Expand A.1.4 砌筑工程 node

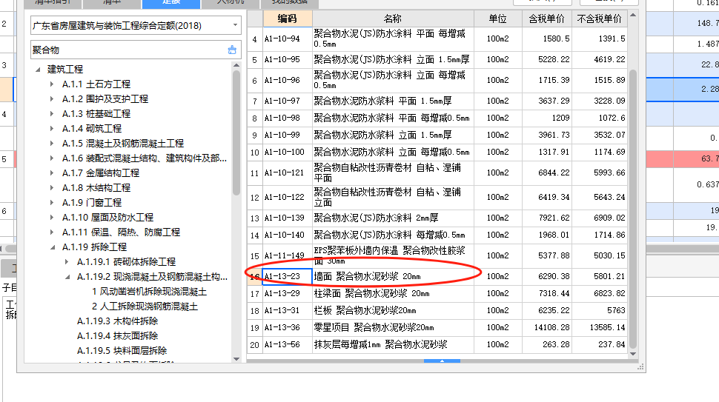(52, 129)
